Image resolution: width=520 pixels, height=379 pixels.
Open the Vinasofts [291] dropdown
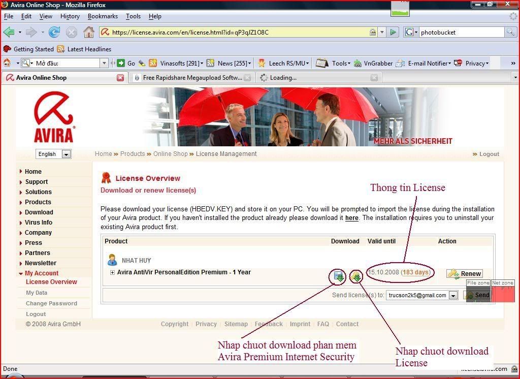pyautogui.click(x=176, y=63)
